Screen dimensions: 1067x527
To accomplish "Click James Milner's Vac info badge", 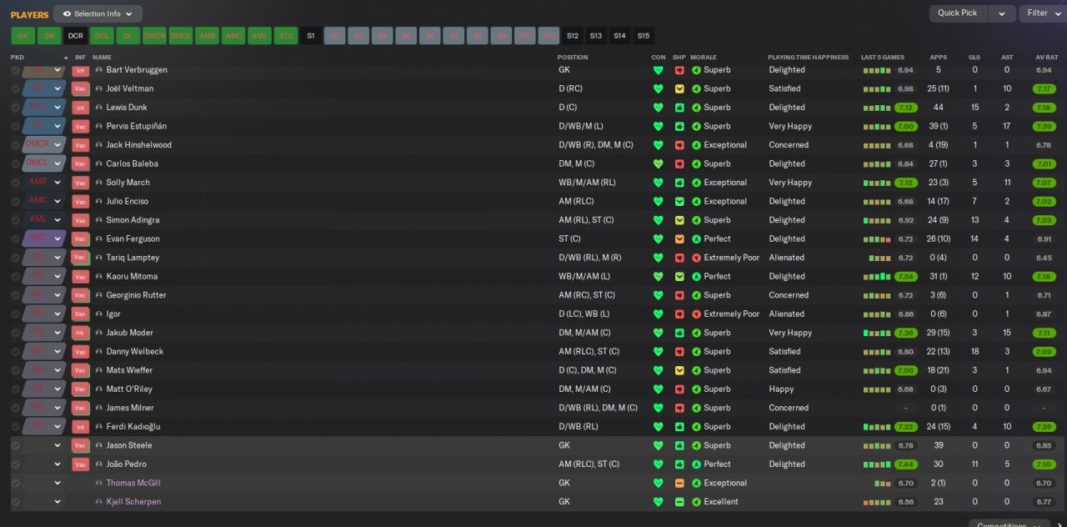I will [81, 408].
